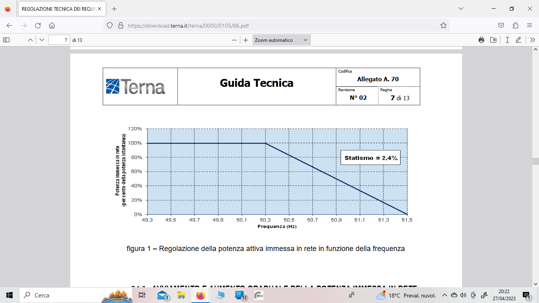The width and height of the screenshot is (539, 303).
Task: Print the PDF document
Action: point(481,40)
